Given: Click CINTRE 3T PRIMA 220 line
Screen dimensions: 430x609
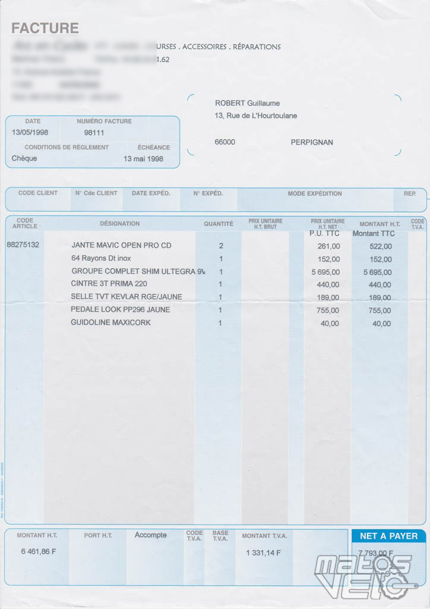Looking at the screenshot, I should [109, 284].
